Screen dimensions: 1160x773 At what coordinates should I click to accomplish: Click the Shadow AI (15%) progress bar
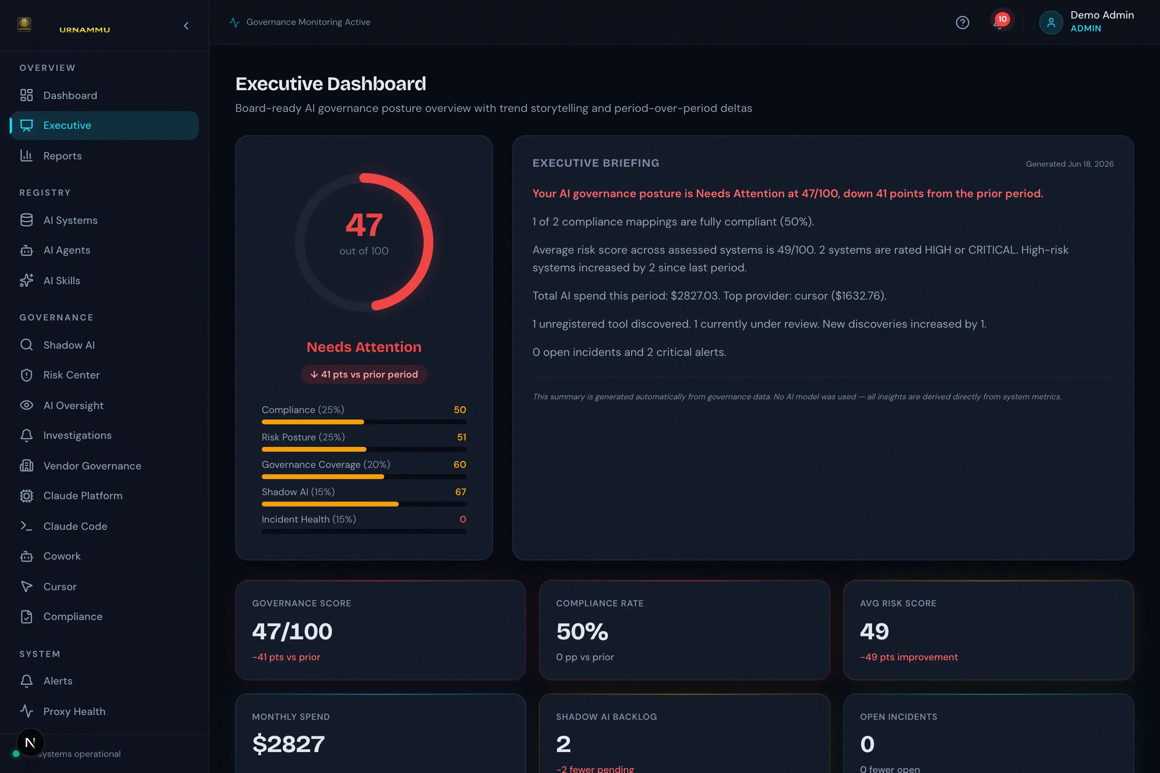[x=364, y=504]
